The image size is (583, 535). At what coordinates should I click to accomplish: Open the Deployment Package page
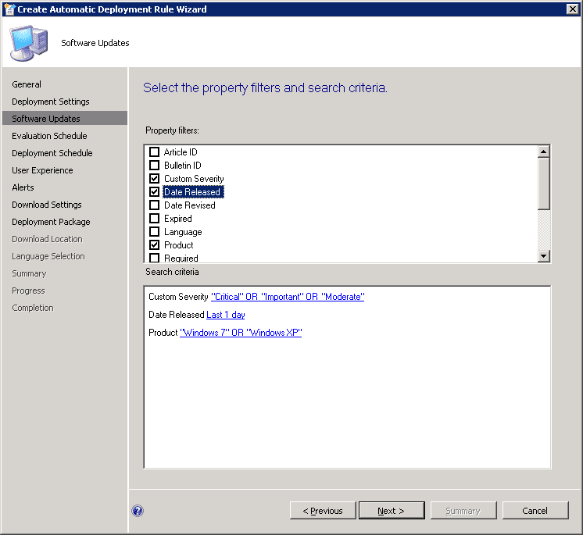click(x=51, y=222)
